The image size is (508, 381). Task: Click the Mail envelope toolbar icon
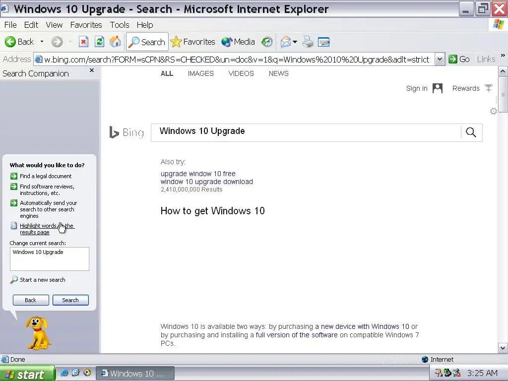coord(285,42)
